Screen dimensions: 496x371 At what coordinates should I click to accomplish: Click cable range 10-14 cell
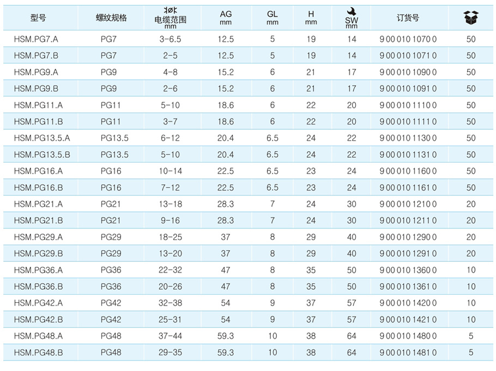170,171
